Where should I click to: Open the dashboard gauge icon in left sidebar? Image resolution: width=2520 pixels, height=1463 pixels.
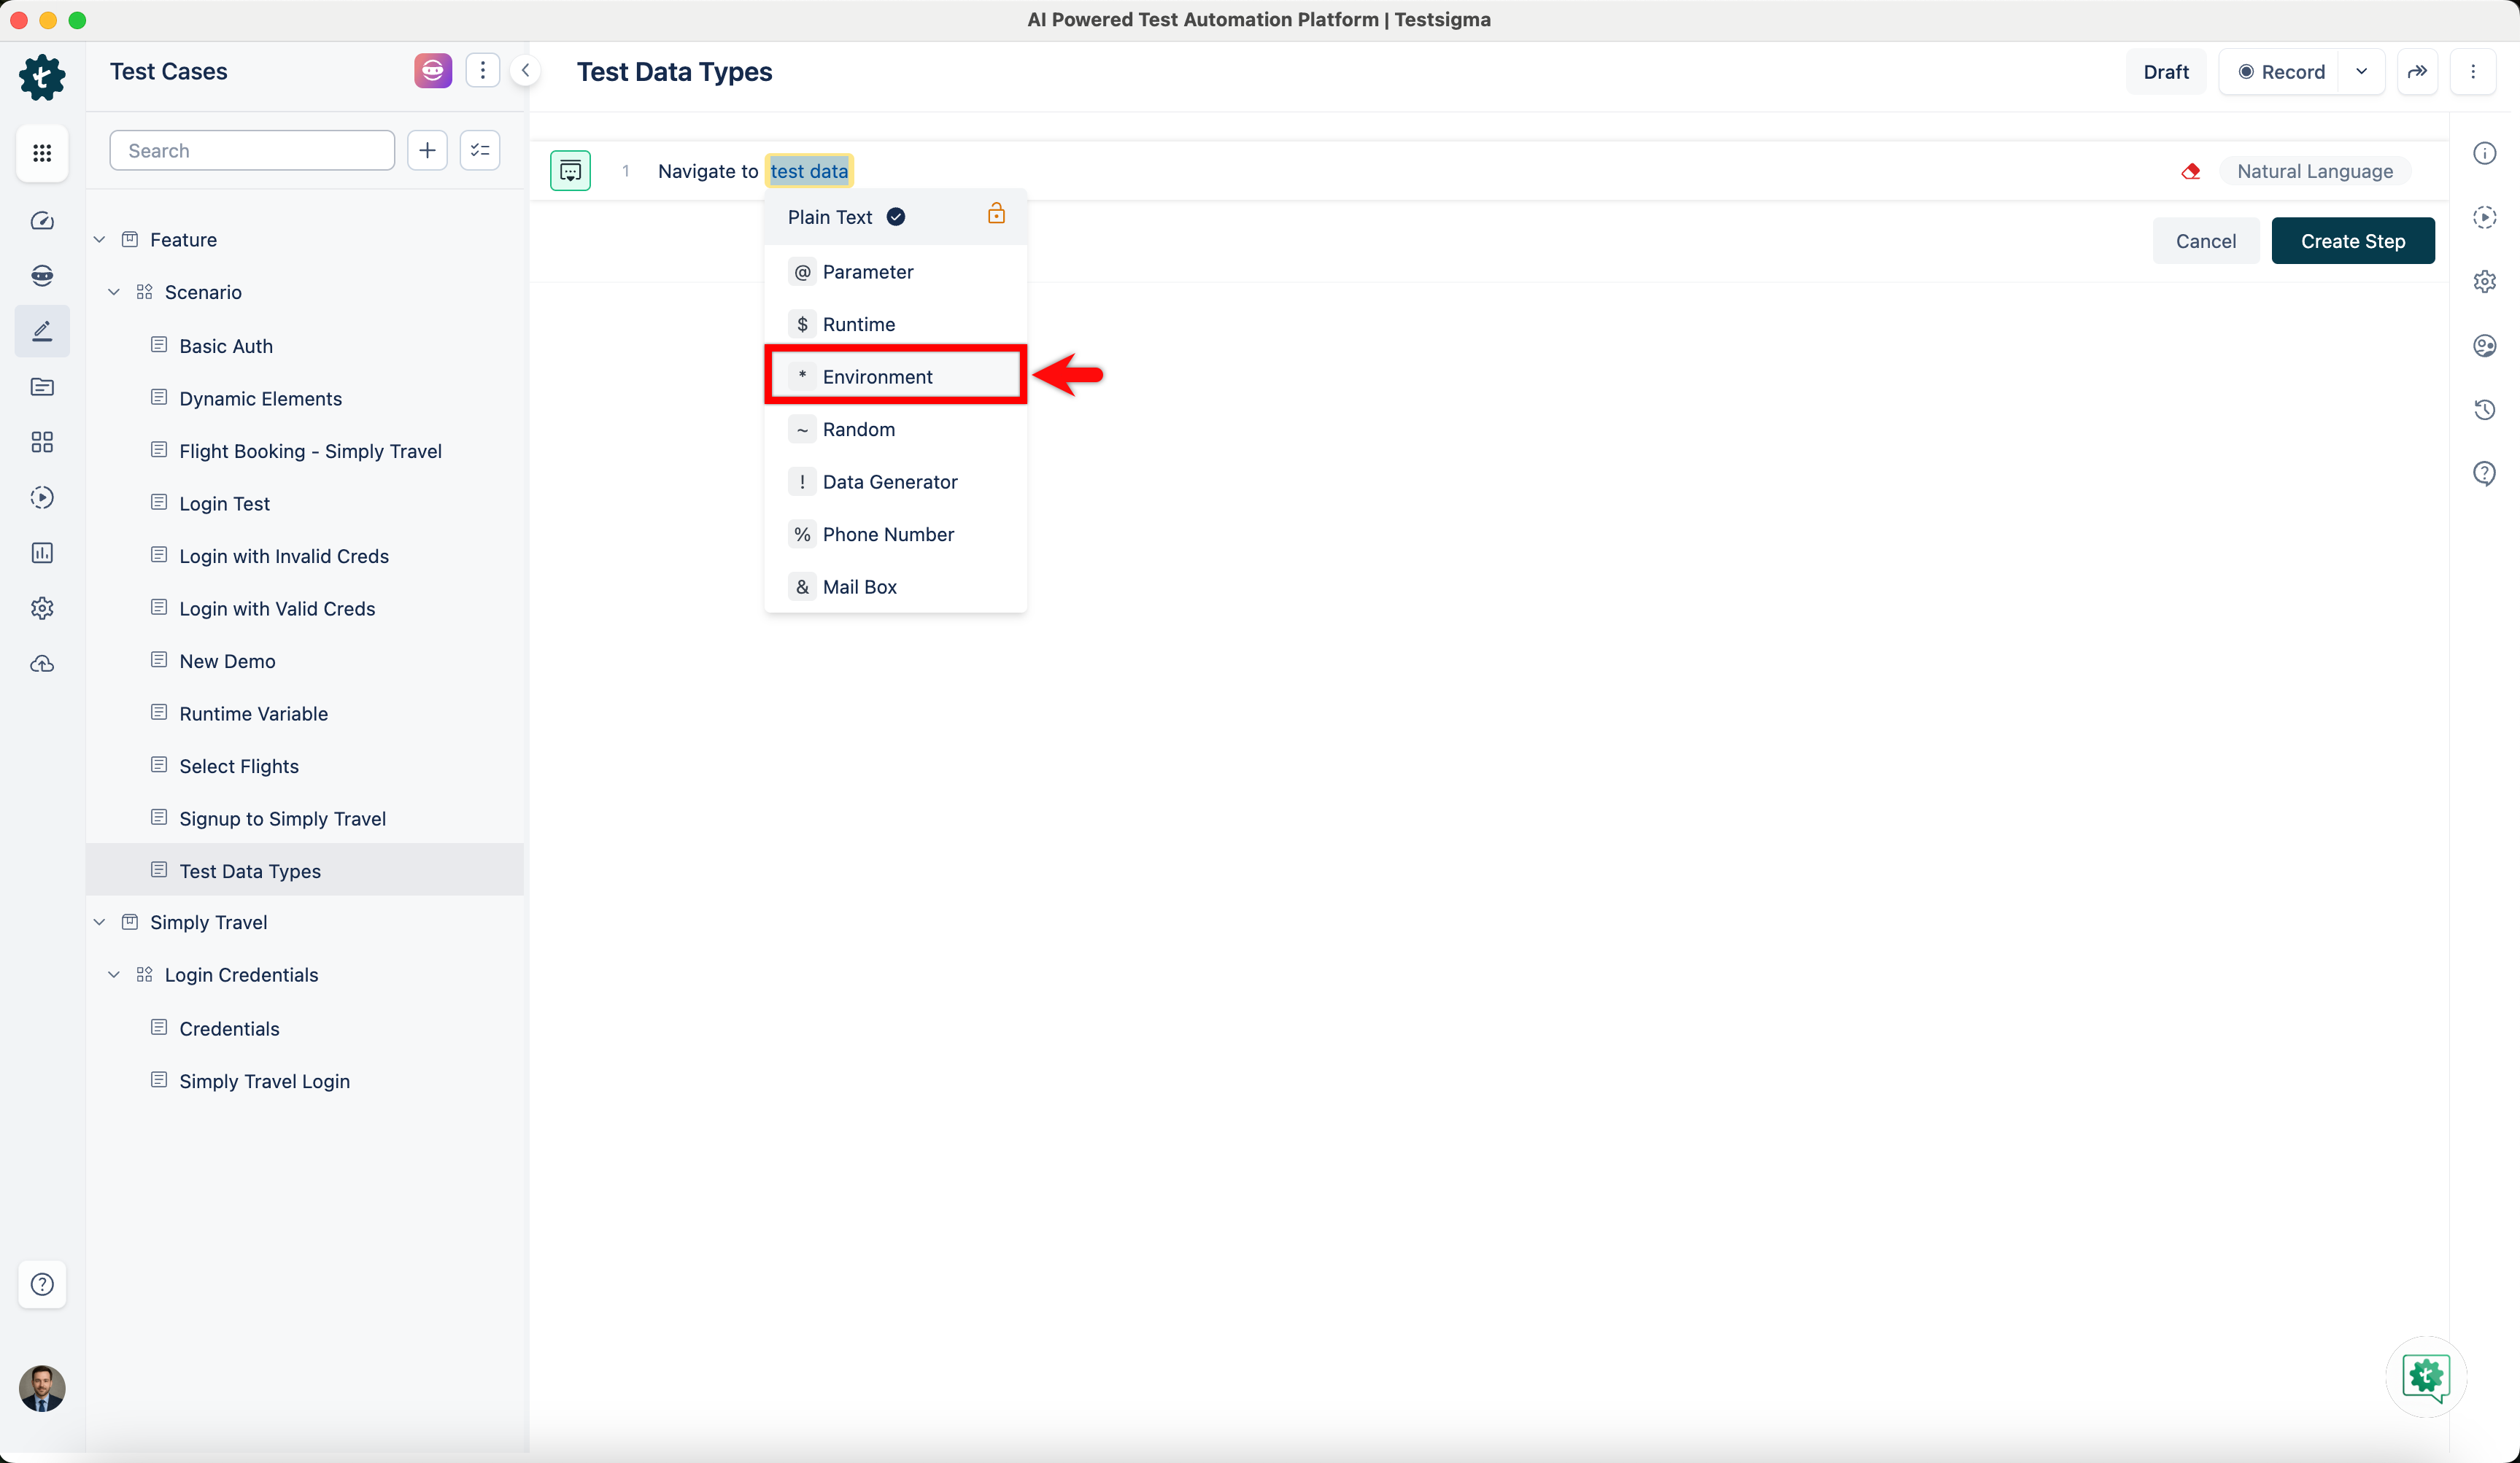coord(42,221)
